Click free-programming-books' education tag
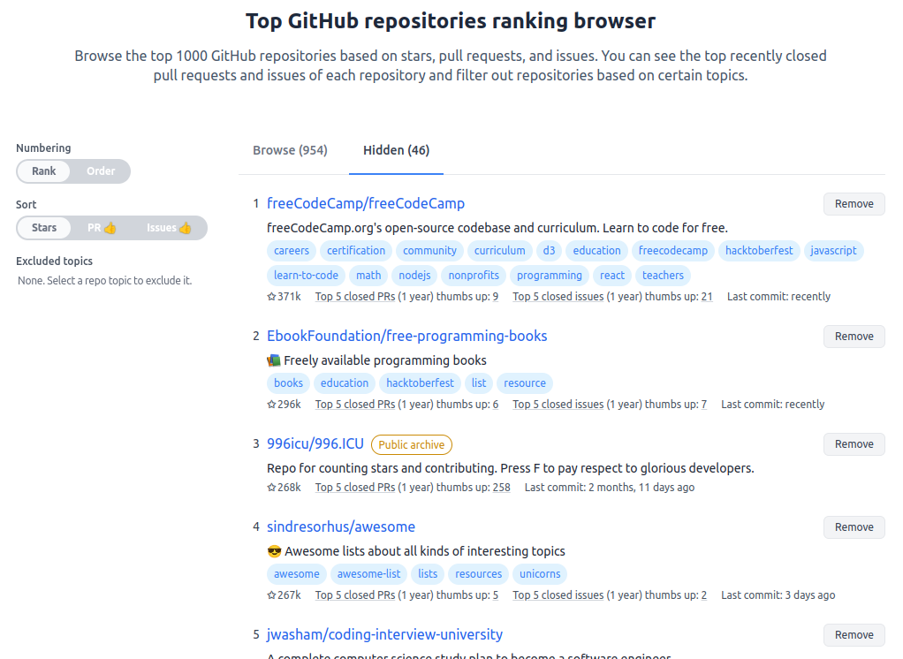Image resolution: width=903 pixels, height=659 pixels. (345, 383)
